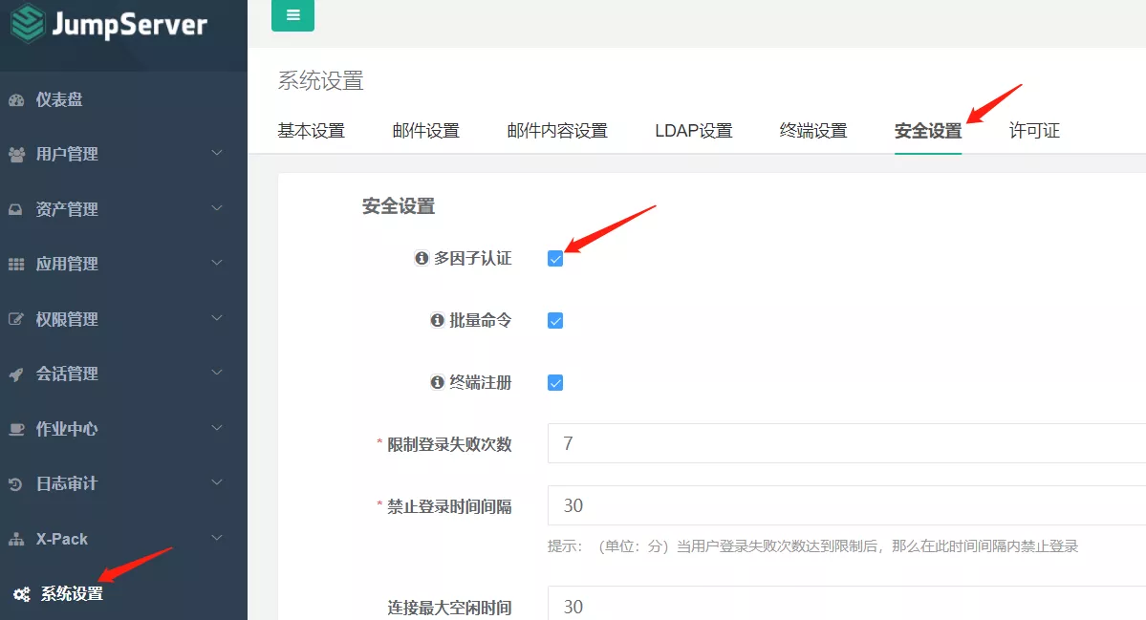Click the JumpServer logo link

click(109, 25)
